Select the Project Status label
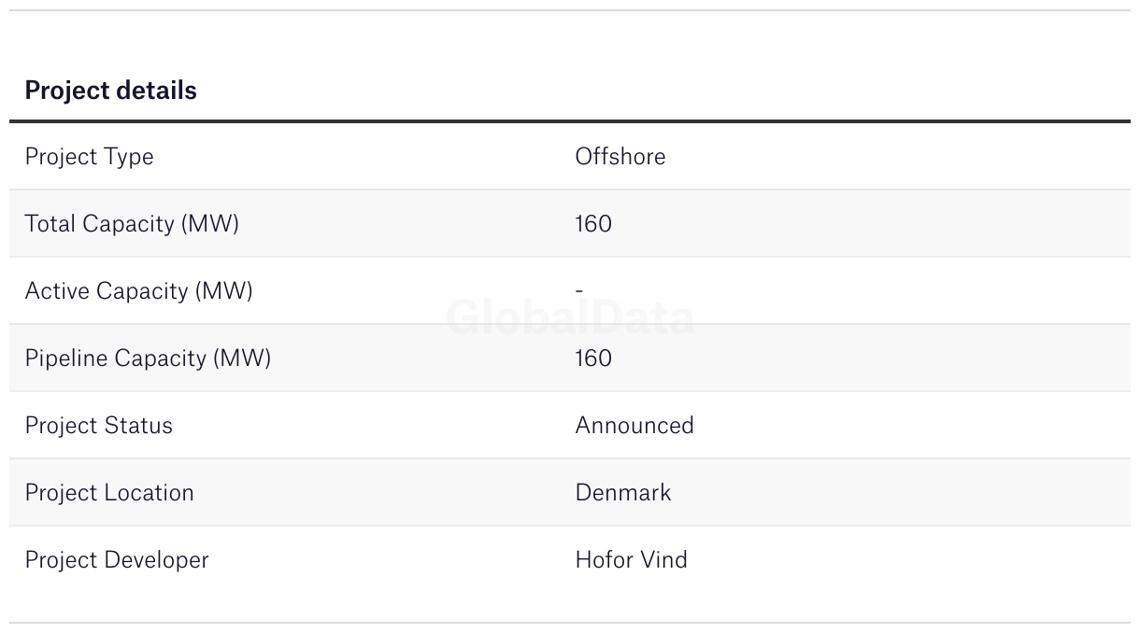Screen dimensions: 1140x633 click(98, 426)
